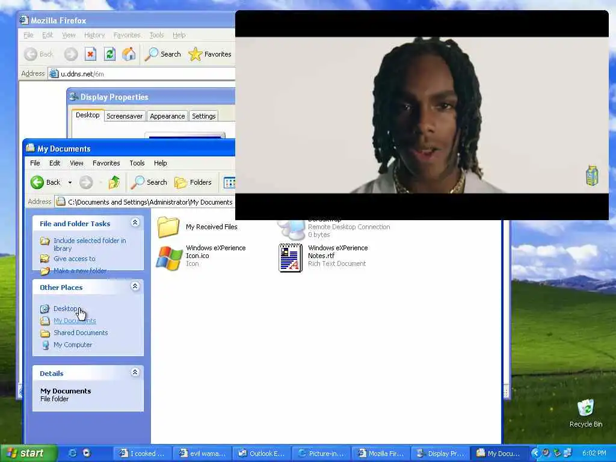Screen dimensions: 616x462
Task: Switch to Outlook Express taskbar button
Action: (x=262, y=454)
